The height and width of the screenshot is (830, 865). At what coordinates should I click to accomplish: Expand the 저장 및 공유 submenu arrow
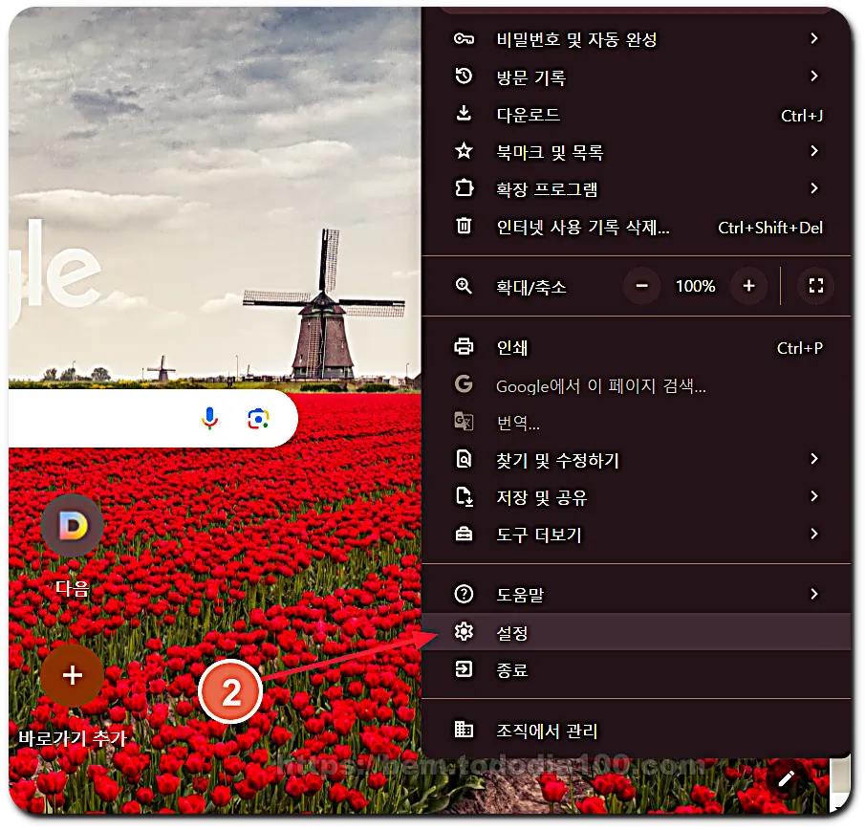click(x=814, y=496)
